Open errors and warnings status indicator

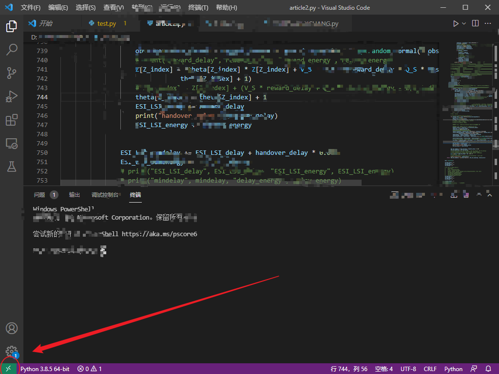pos(90,369)
